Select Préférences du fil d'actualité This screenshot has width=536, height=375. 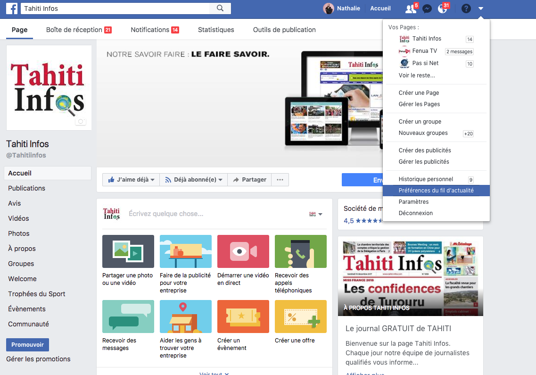point(436,191)
